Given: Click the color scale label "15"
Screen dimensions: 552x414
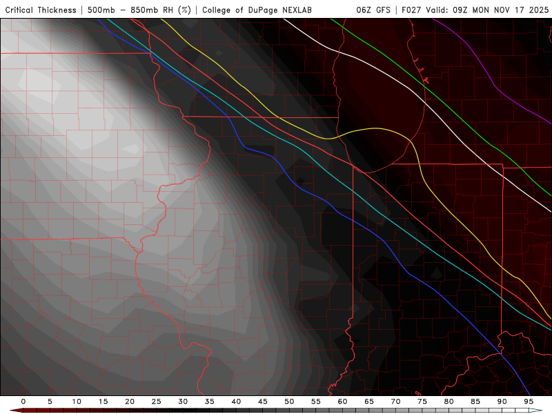Looking at the screenshot, I should point(103,402).
